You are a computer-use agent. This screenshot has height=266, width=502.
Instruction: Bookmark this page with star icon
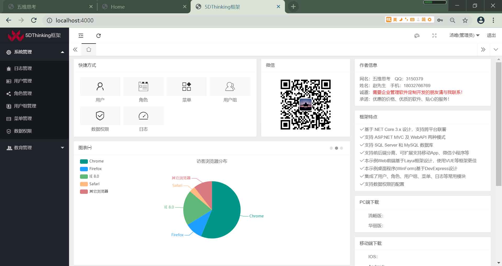pos(465,20)
